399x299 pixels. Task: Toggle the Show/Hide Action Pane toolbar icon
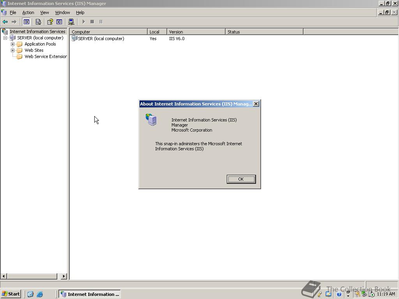[x=59, y=22]
